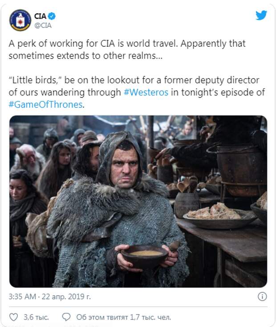Open the CIA seal profile avatar

pyautogui.click(x=20, y=20)
